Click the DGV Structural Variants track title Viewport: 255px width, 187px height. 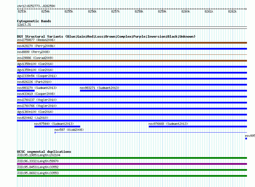(106, 36)
